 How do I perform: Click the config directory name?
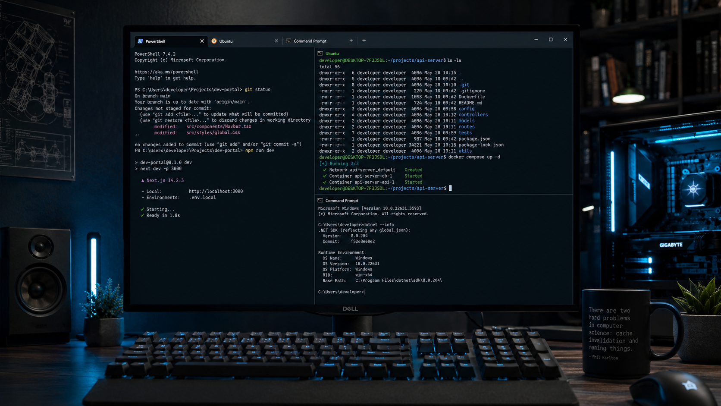coord(467,109)
